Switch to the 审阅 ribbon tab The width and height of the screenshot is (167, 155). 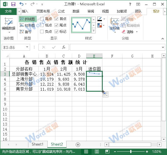(91, 11)
